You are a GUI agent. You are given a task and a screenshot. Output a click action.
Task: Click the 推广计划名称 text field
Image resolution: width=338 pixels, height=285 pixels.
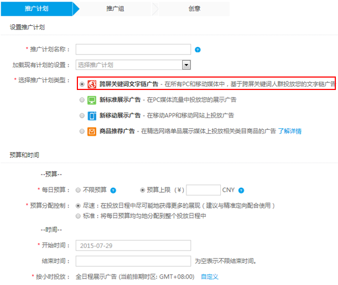133,50
